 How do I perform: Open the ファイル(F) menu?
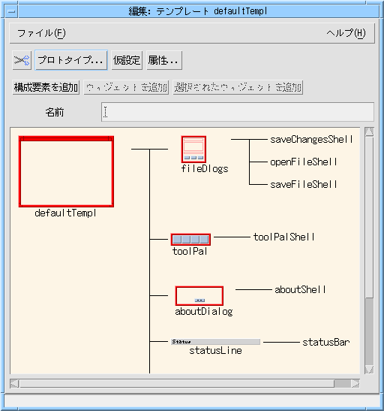(41, 33)
